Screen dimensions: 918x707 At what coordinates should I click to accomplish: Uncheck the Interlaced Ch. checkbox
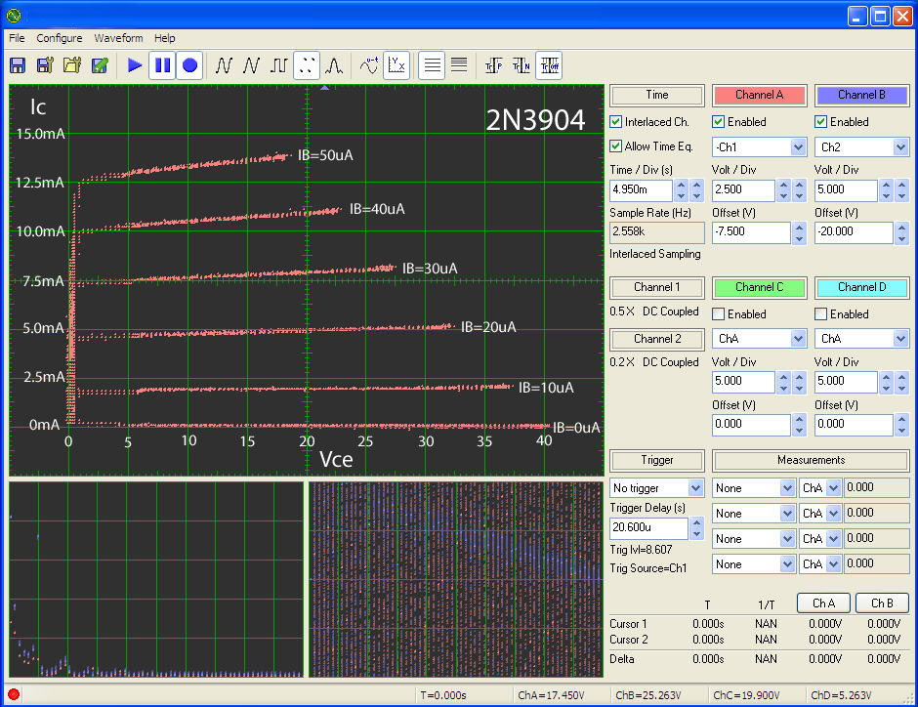coord(616,122)
